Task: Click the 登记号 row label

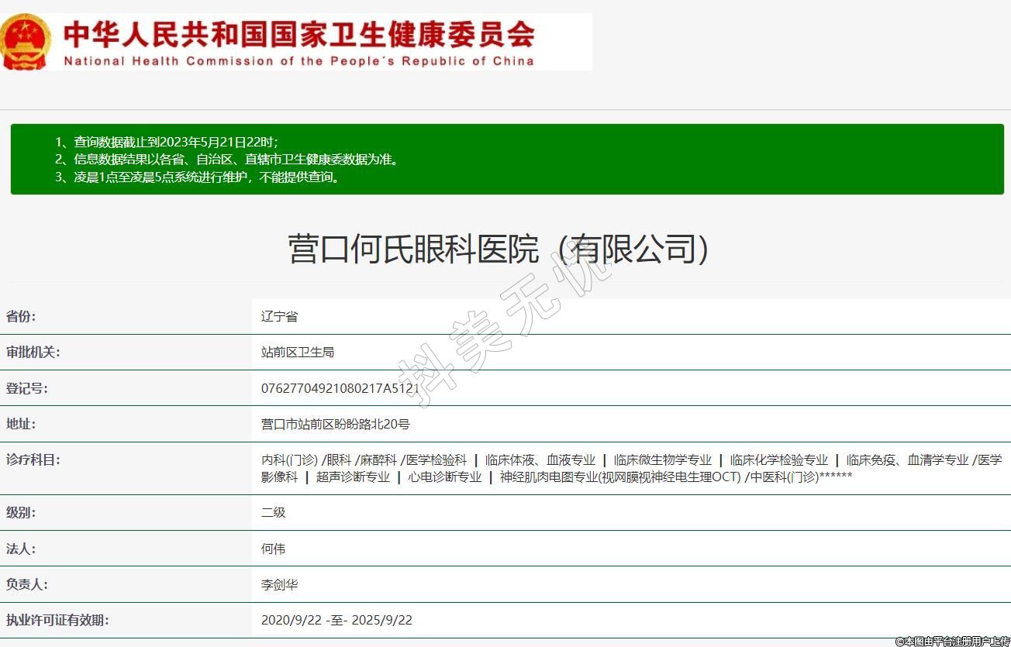Action: pos(27,388)
